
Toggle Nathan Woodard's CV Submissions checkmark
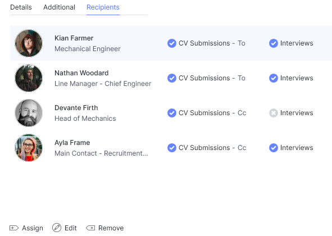click(x=172, y=78)
